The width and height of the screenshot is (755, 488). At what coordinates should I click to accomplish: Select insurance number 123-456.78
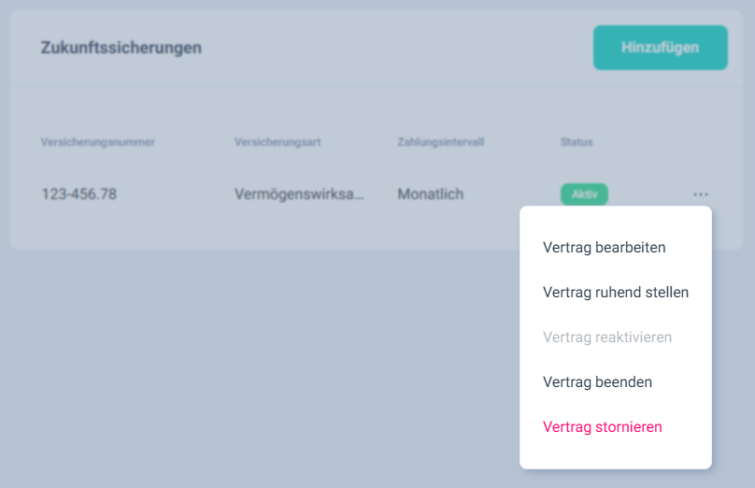pyautogui.click(x=78, y=194)
